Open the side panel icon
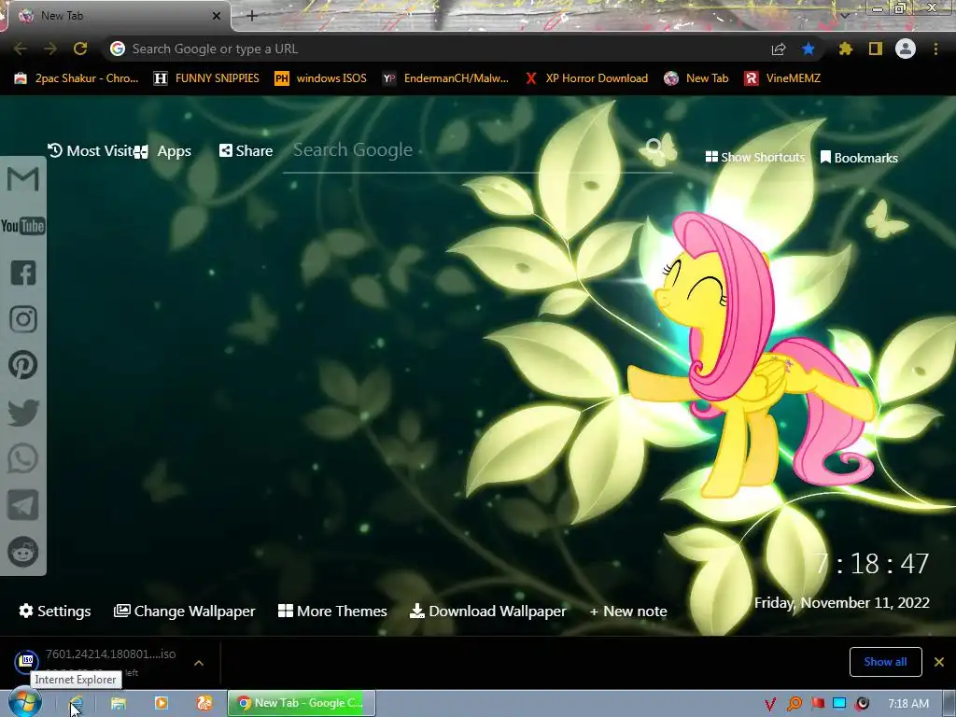 point(876,49)
